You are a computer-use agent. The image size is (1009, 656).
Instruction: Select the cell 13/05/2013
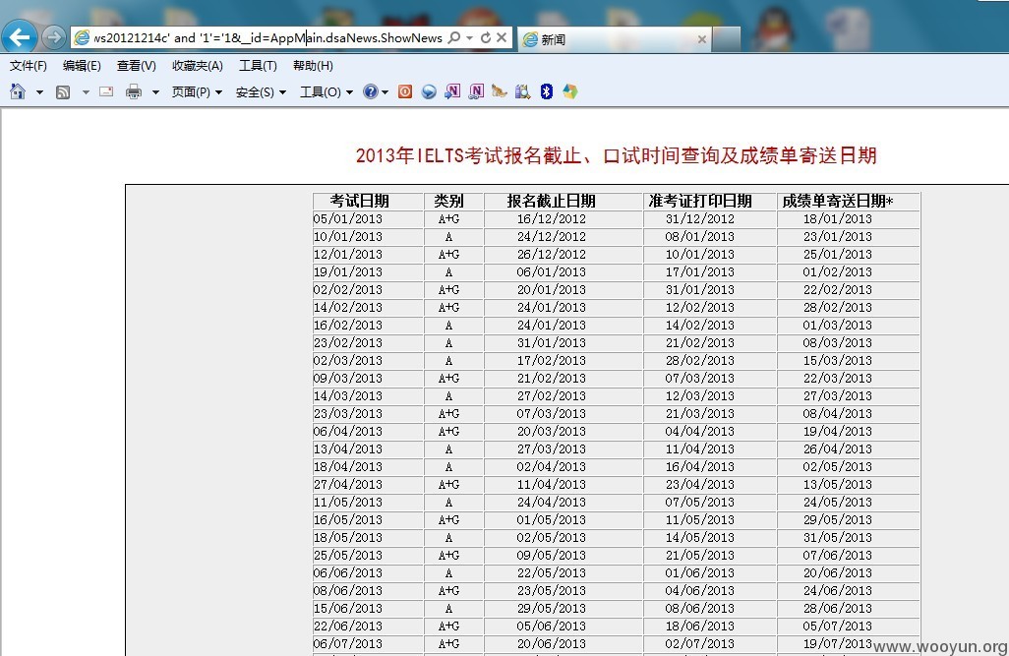tap(837, 485)
